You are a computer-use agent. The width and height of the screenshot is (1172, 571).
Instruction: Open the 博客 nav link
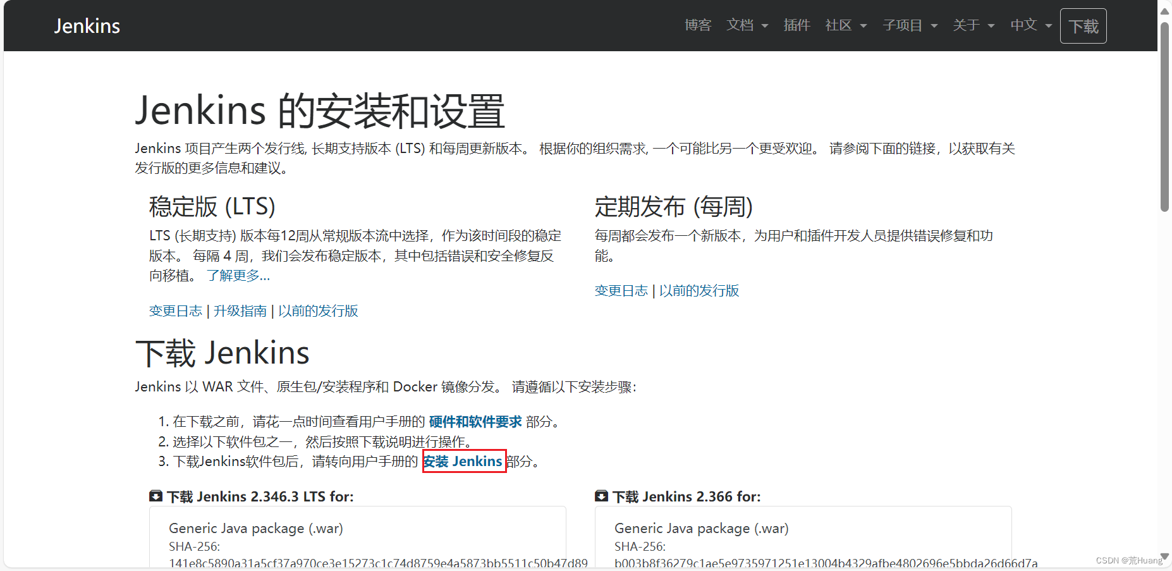(x=698, y=25)
